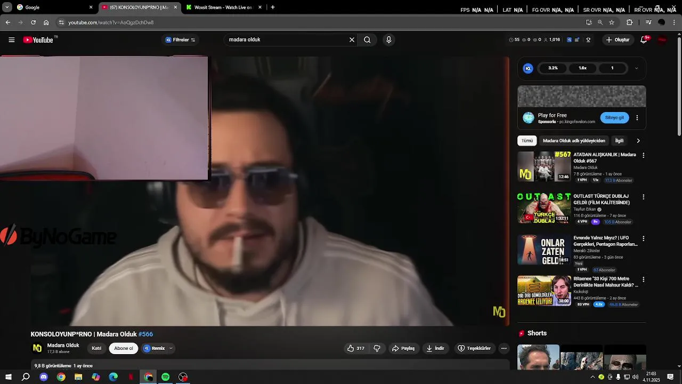Send thanks with Teşekkürler button
Viewport: 682px width, 384px height.
(x=474, y=348)
